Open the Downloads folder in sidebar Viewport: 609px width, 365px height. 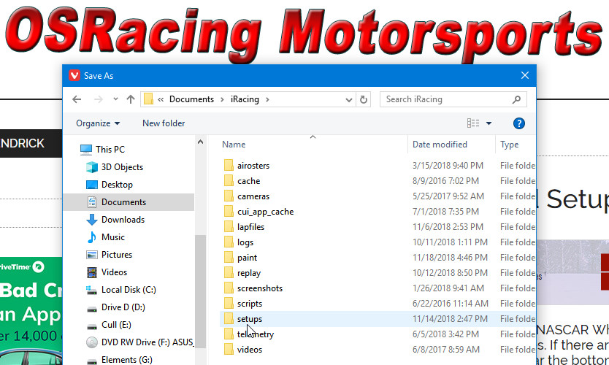pos(123,220)
